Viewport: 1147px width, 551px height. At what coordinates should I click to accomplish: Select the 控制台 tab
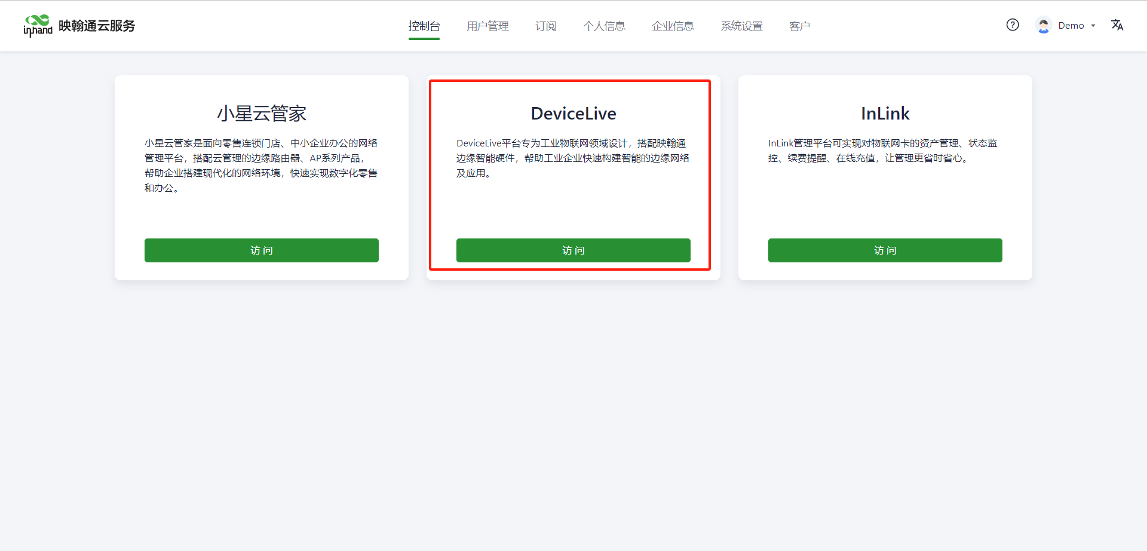(424, 26)
